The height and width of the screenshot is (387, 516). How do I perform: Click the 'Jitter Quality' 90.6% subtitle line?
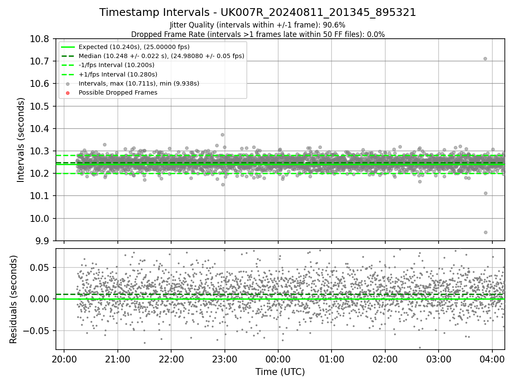tap(258, 25)
